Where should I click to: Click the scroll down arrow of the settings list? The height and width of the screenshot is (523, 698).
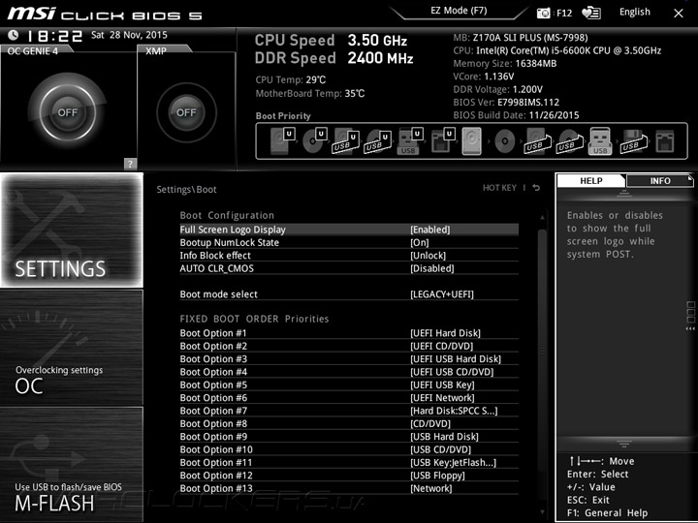[542, 512]
